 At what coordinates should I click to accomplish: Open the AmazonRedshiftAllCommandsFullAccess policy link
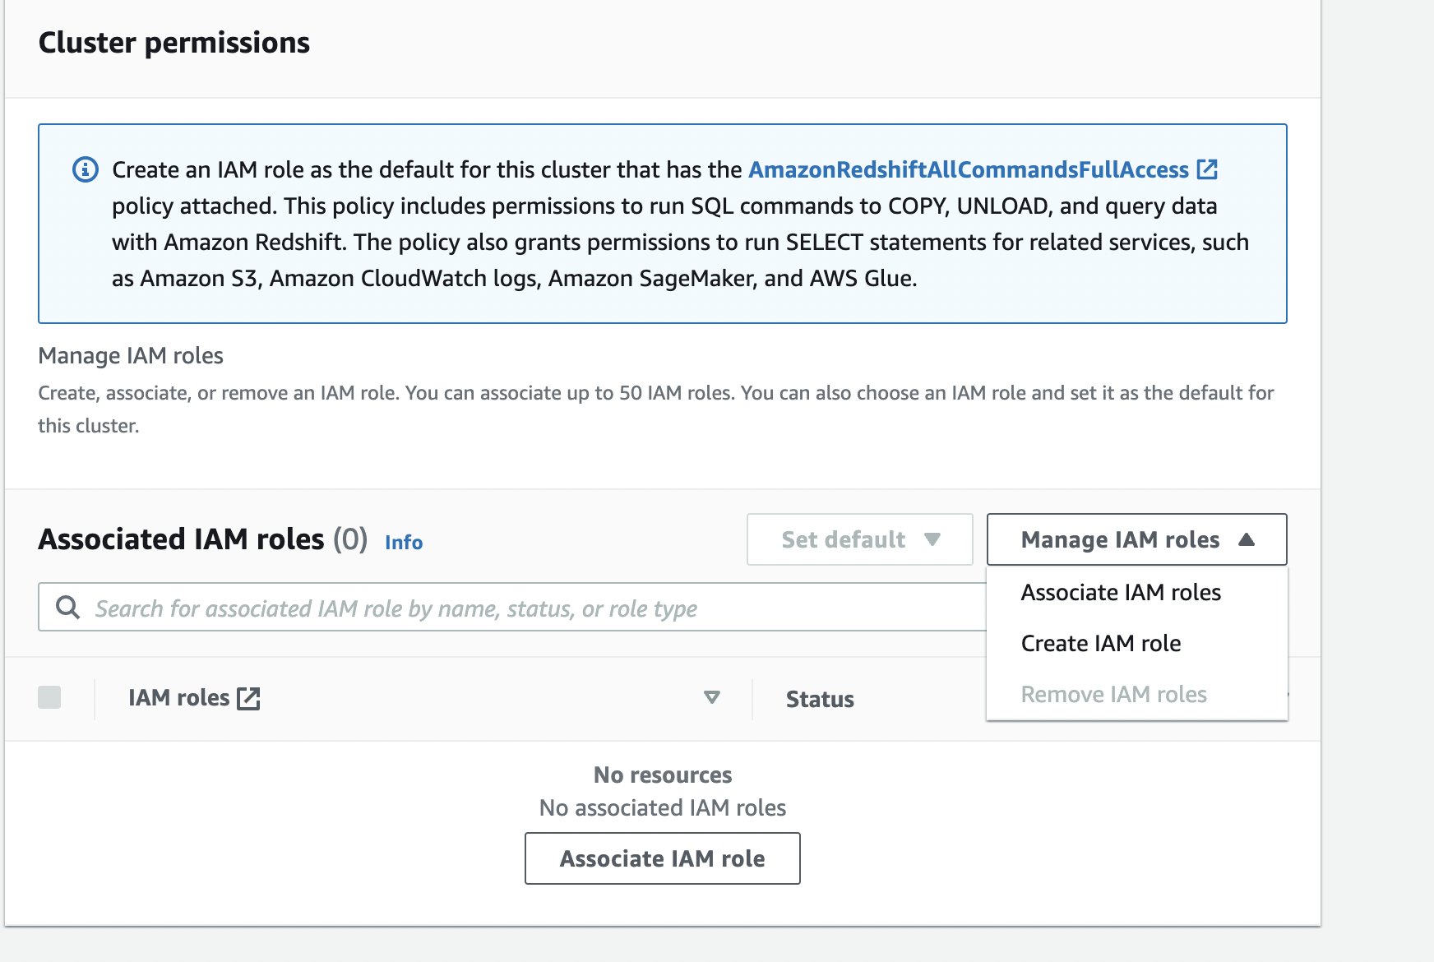click(x=968, y=169)
